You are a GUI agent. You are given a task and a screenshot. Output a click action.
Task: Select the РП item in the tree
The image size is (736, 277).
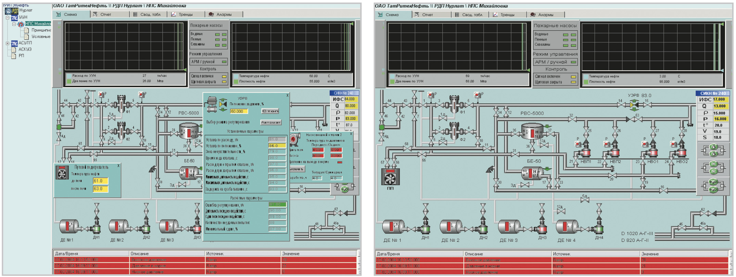(x=18, y=56)
